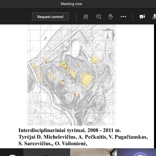
Task: Turn on the crossed-out camera
Action: 142,17
